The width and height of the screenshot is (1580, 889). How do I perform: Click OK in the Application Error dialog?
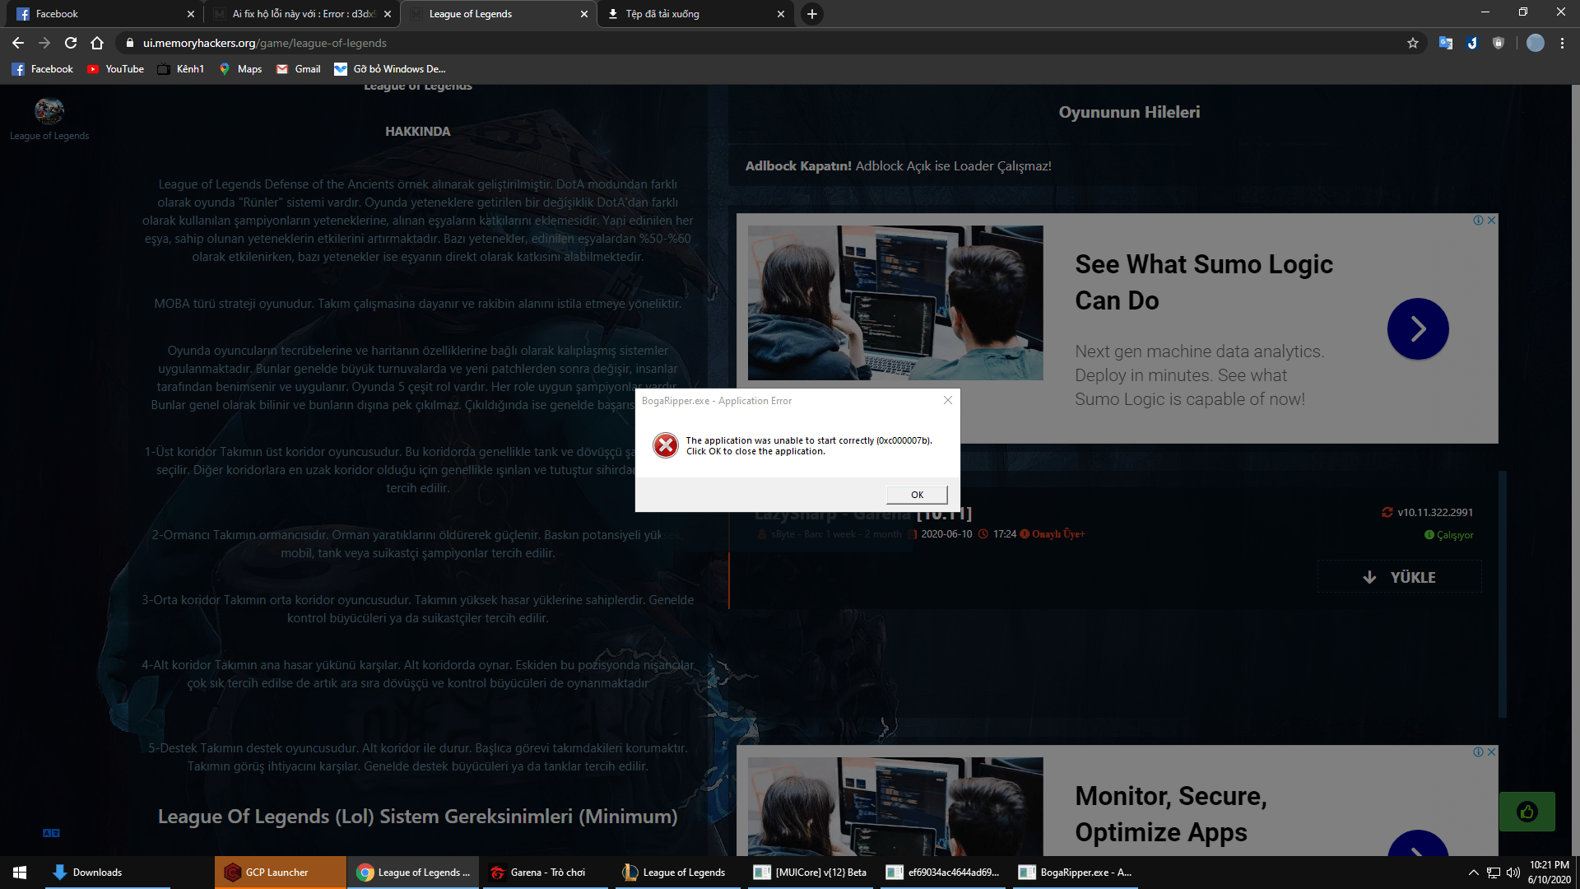point(917,495)
